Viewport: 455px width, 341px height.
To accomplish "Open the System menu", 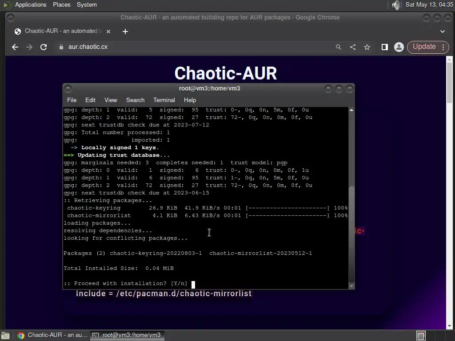I will pyautogui.click(x=87, y=4).
